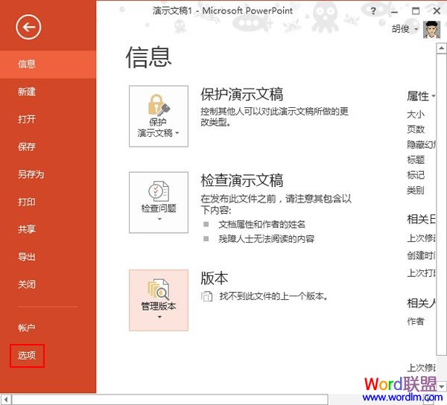
Task: Close the PowerPoint window
Action: (x=437, y=11)
